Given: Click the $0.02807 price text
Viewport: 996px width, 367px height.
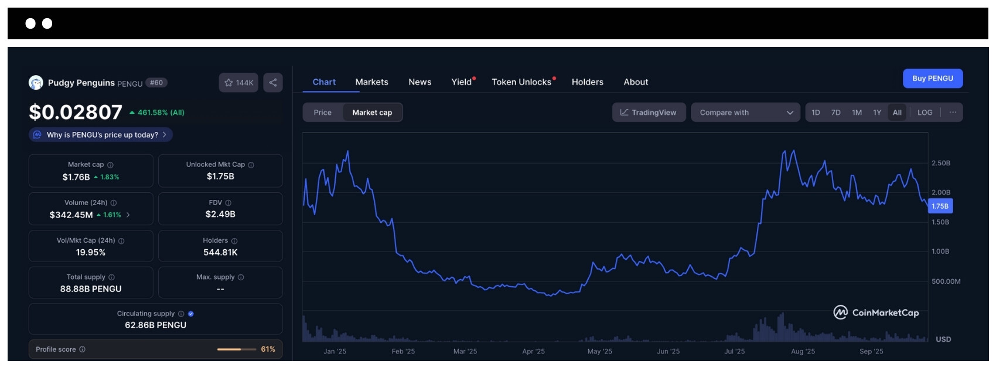Looking at the screenshot, I should click(x=76, y=112).
